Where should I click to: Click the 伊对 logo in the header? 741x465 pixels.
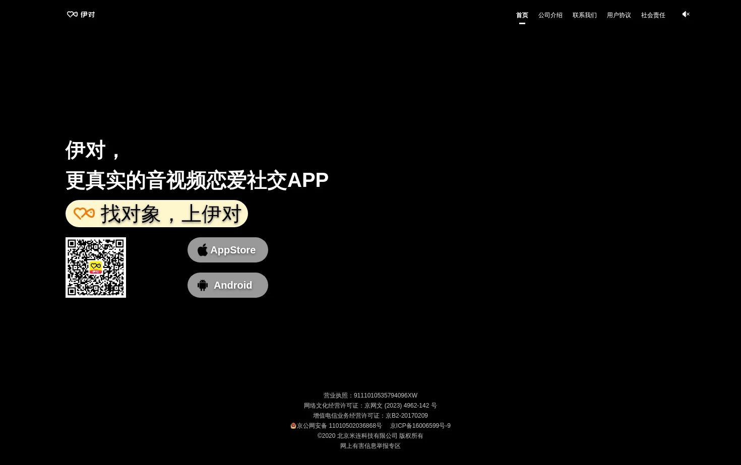pos(81,15)
